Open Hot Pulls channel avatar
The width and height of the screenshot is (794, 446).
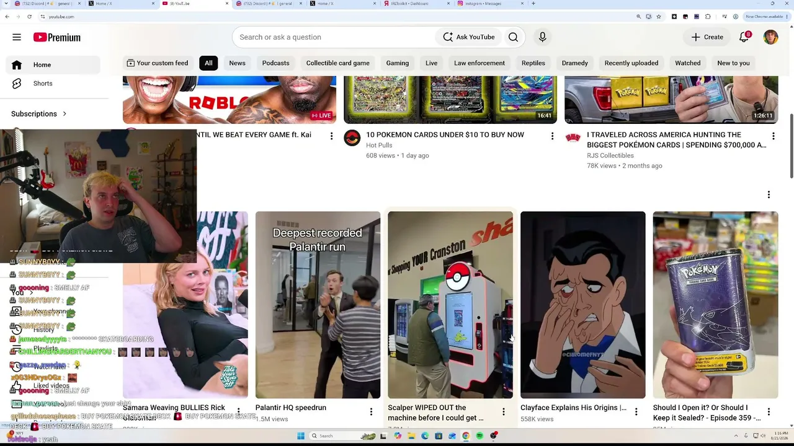pyautogui.click(x=352, y=138)
